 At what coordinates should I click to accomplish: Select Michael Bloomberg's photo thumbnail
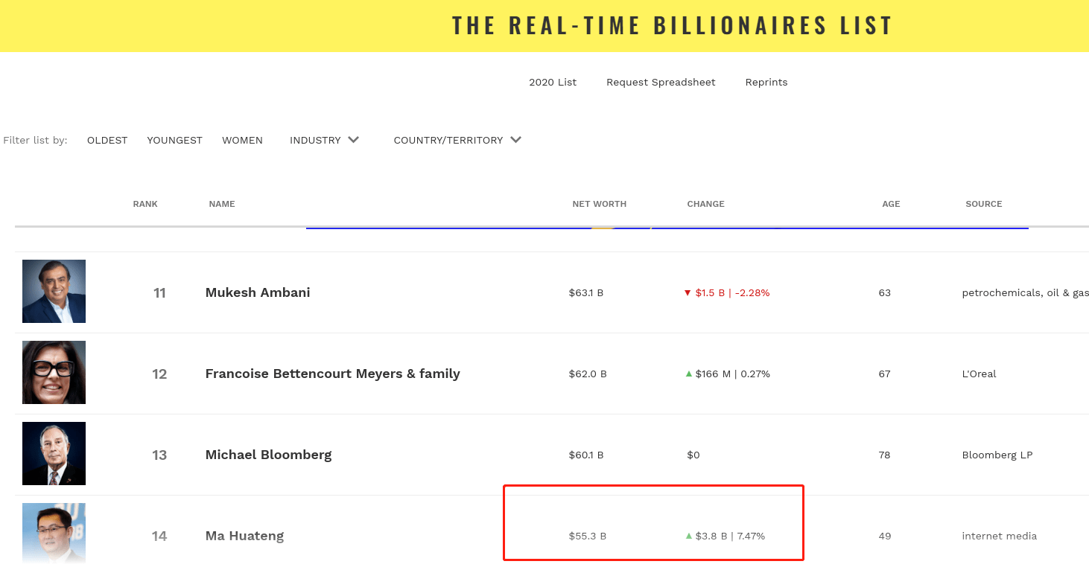coord(54,453)
